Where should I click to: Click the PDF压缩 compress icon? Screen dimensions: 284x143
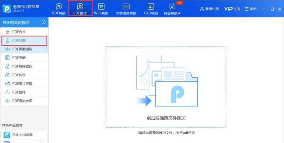tap(8, 58)
